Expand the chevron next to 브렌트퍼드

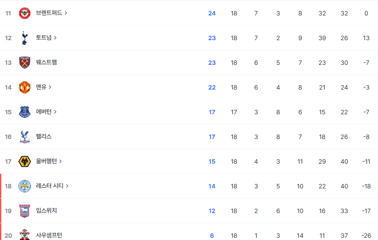pyautogui.click(x=66, y=13)
